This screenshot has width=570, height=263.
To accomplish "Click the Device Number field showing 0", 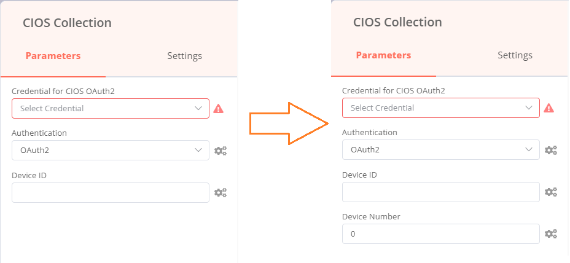I will (441, 234).
